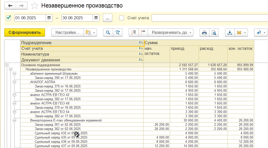Click приход value 14 000,00
This screenshot has height=148, width=268.
coord(191,146)
